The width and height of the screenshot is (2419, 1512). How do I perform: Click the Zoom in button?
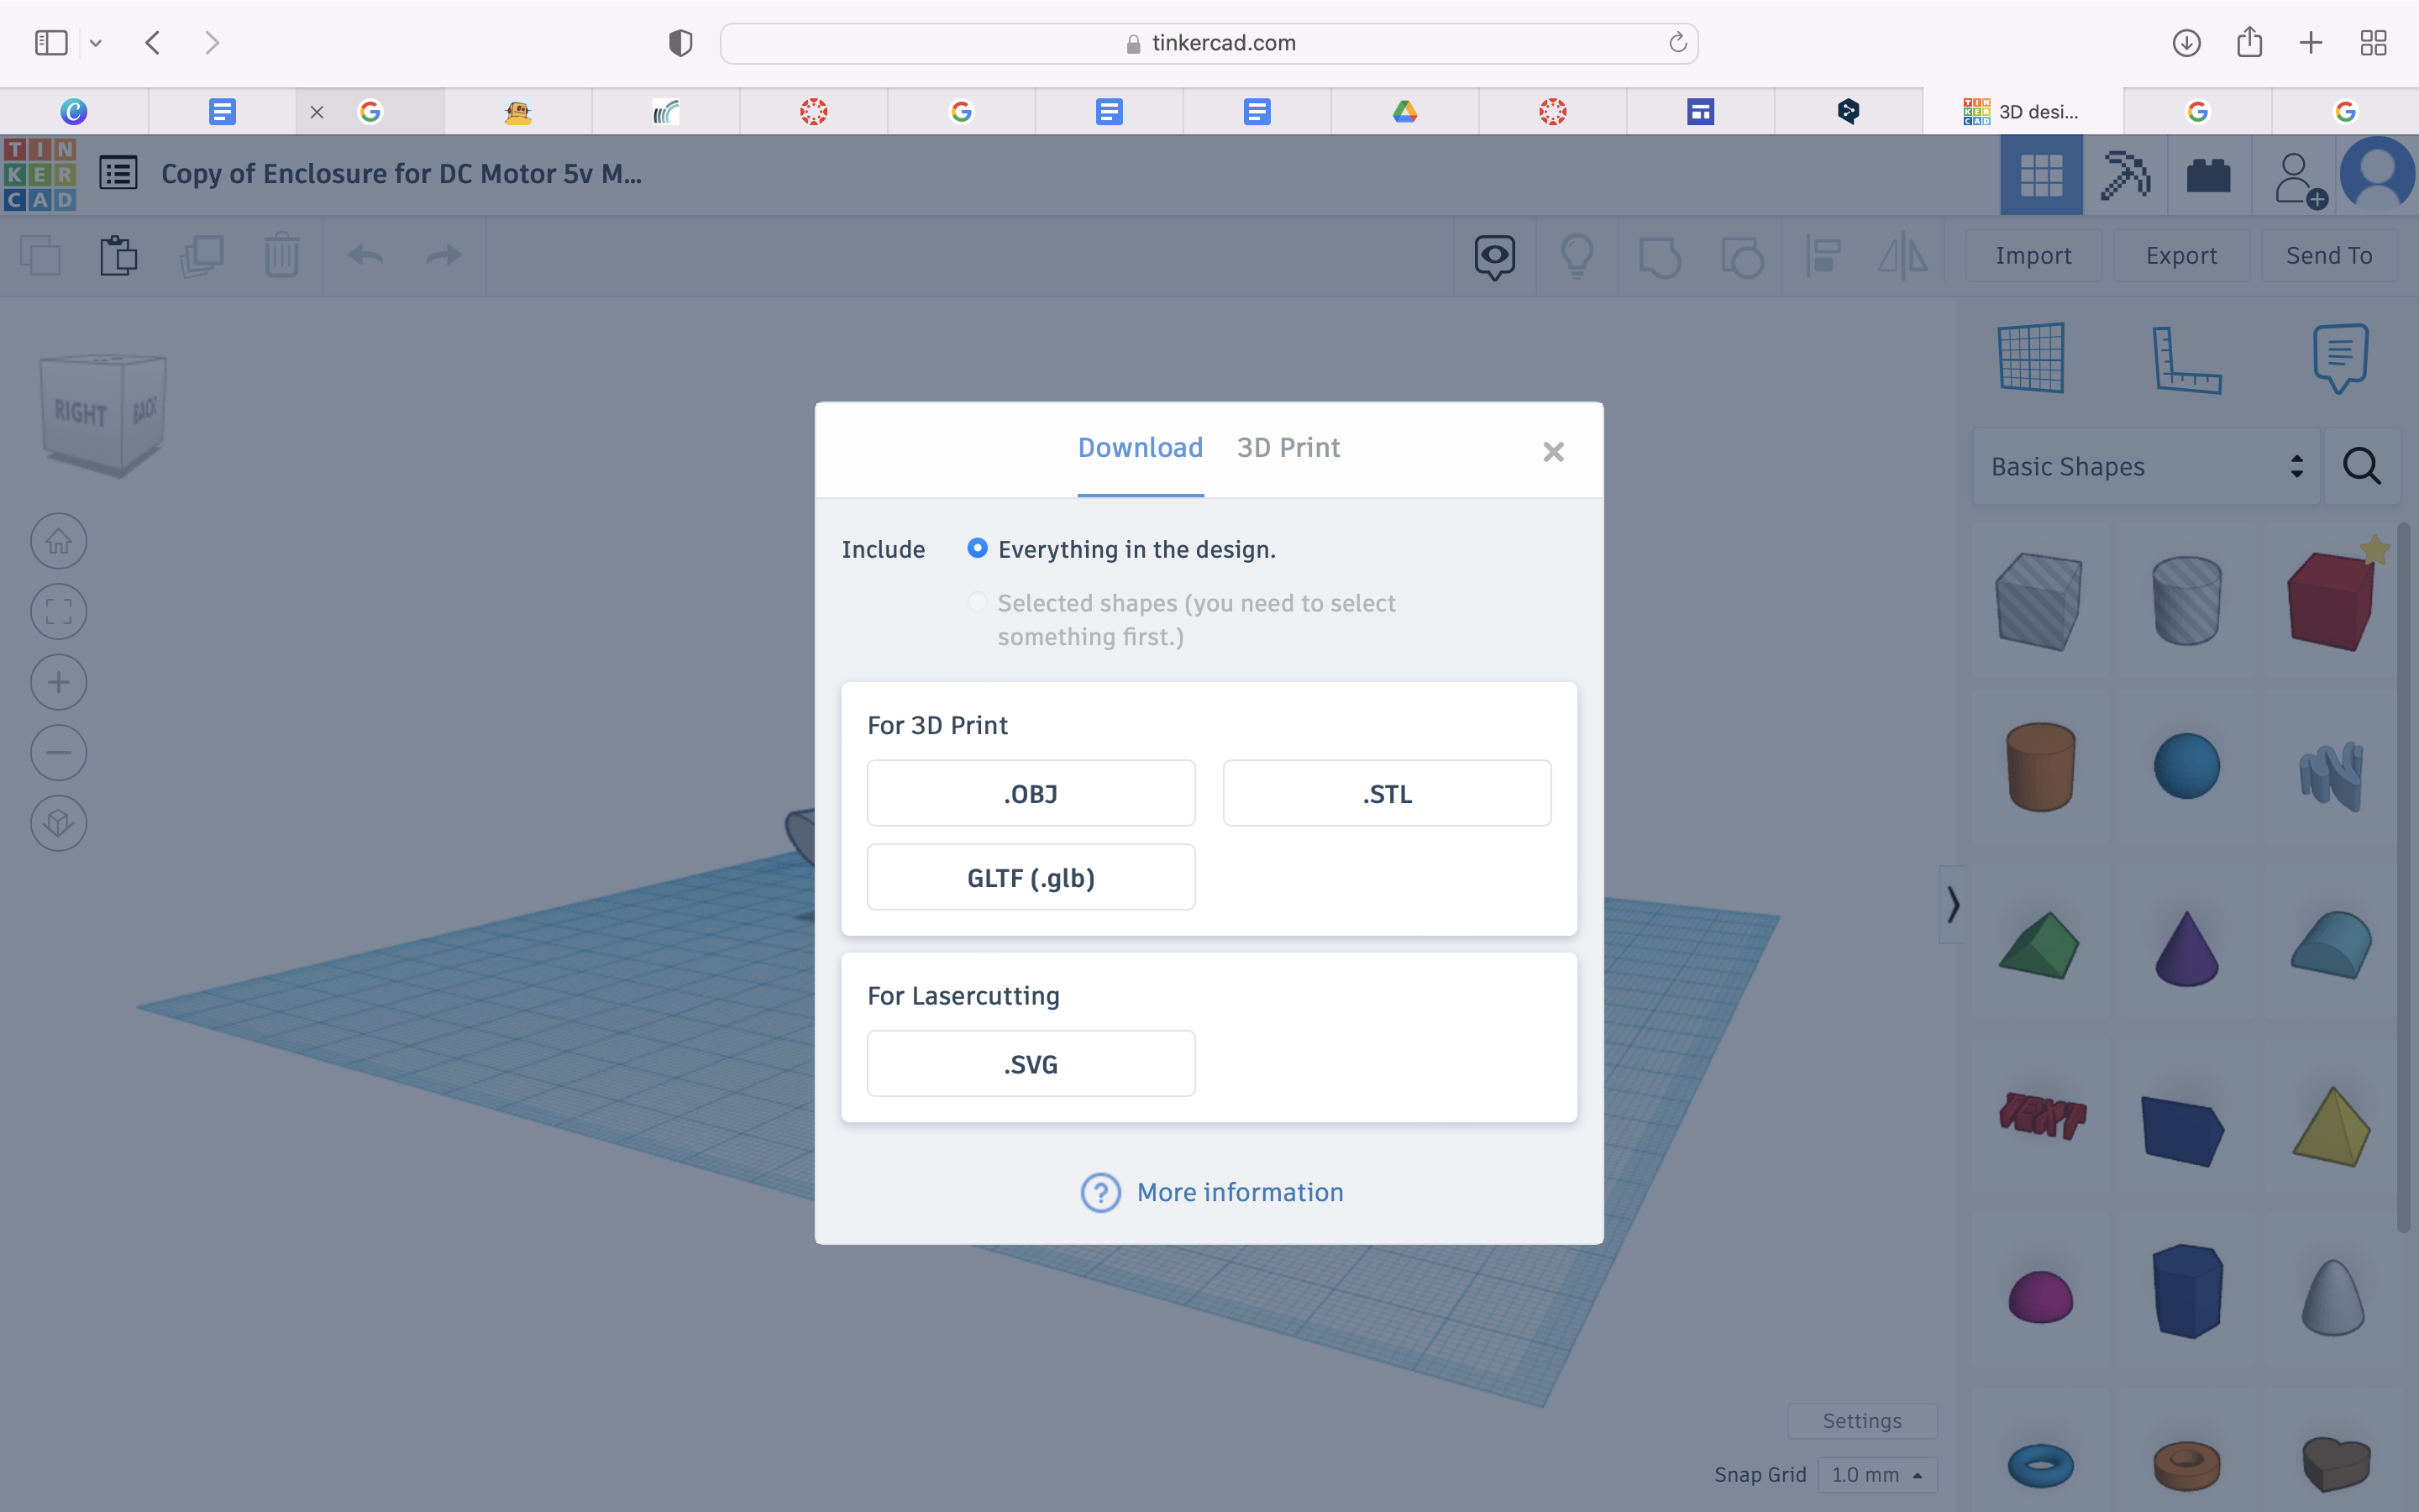pyautogui.click(x=59, y=682)
